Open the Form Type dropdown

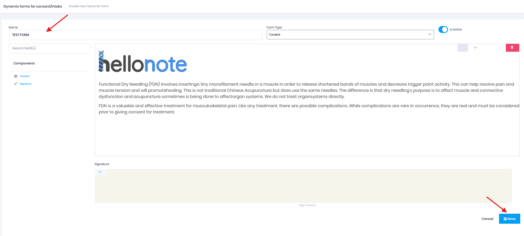point(430,34)
